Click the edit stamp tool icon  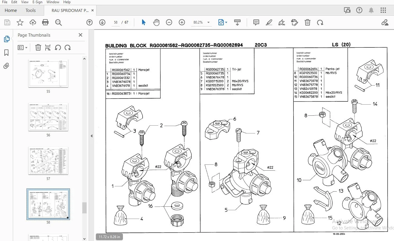pos(295,22)
